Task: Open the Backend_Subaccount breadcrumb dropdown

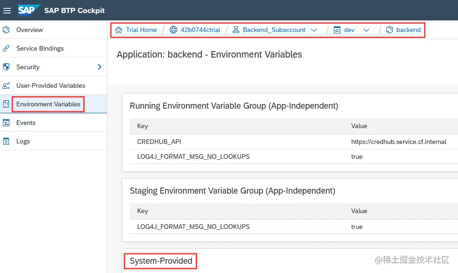Action: pyautogui.click(x=314, y=30)
